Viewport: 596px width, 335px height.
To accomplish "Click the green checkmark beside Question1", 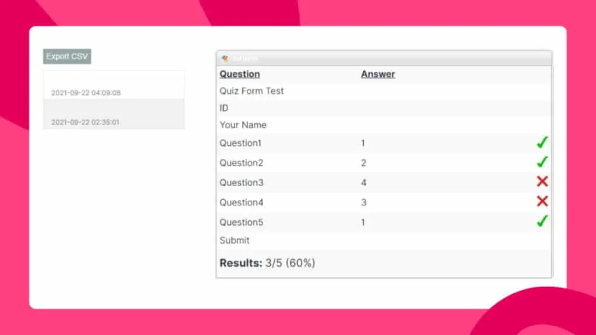I will tap(542, 142).
